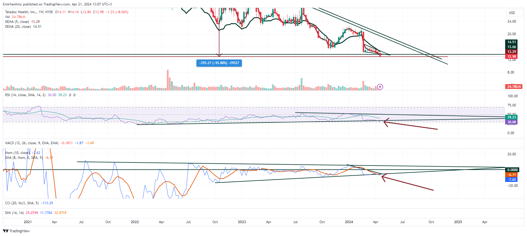Click the RSI (14, close, SMA, 14, 2) legend
This screenshot has width=527, height=236.
point(25,95)
